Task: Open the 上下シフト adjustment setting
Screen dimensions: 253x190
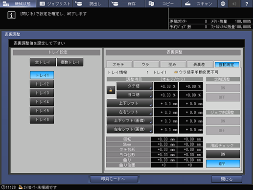Action: pos(130,103)
